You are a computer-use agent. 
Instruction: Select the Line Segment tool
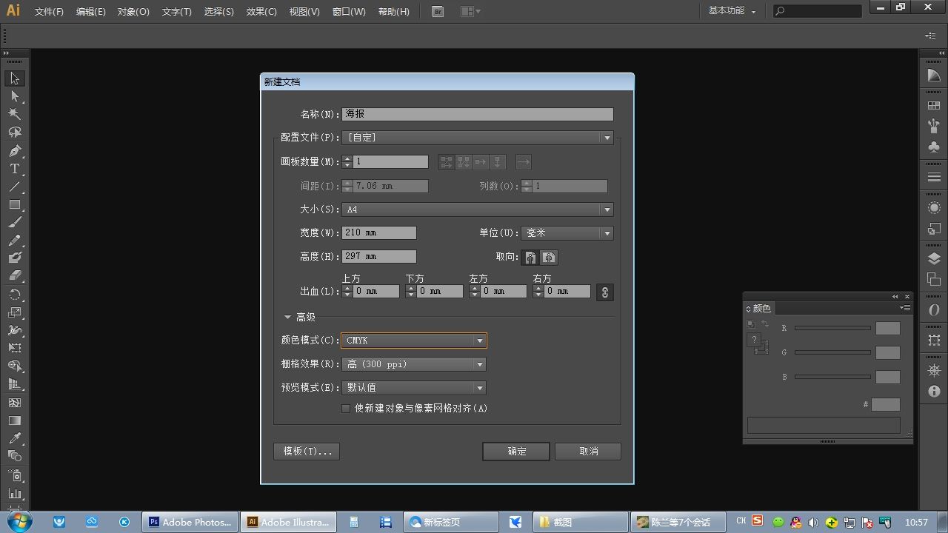(x=15, y=187)
